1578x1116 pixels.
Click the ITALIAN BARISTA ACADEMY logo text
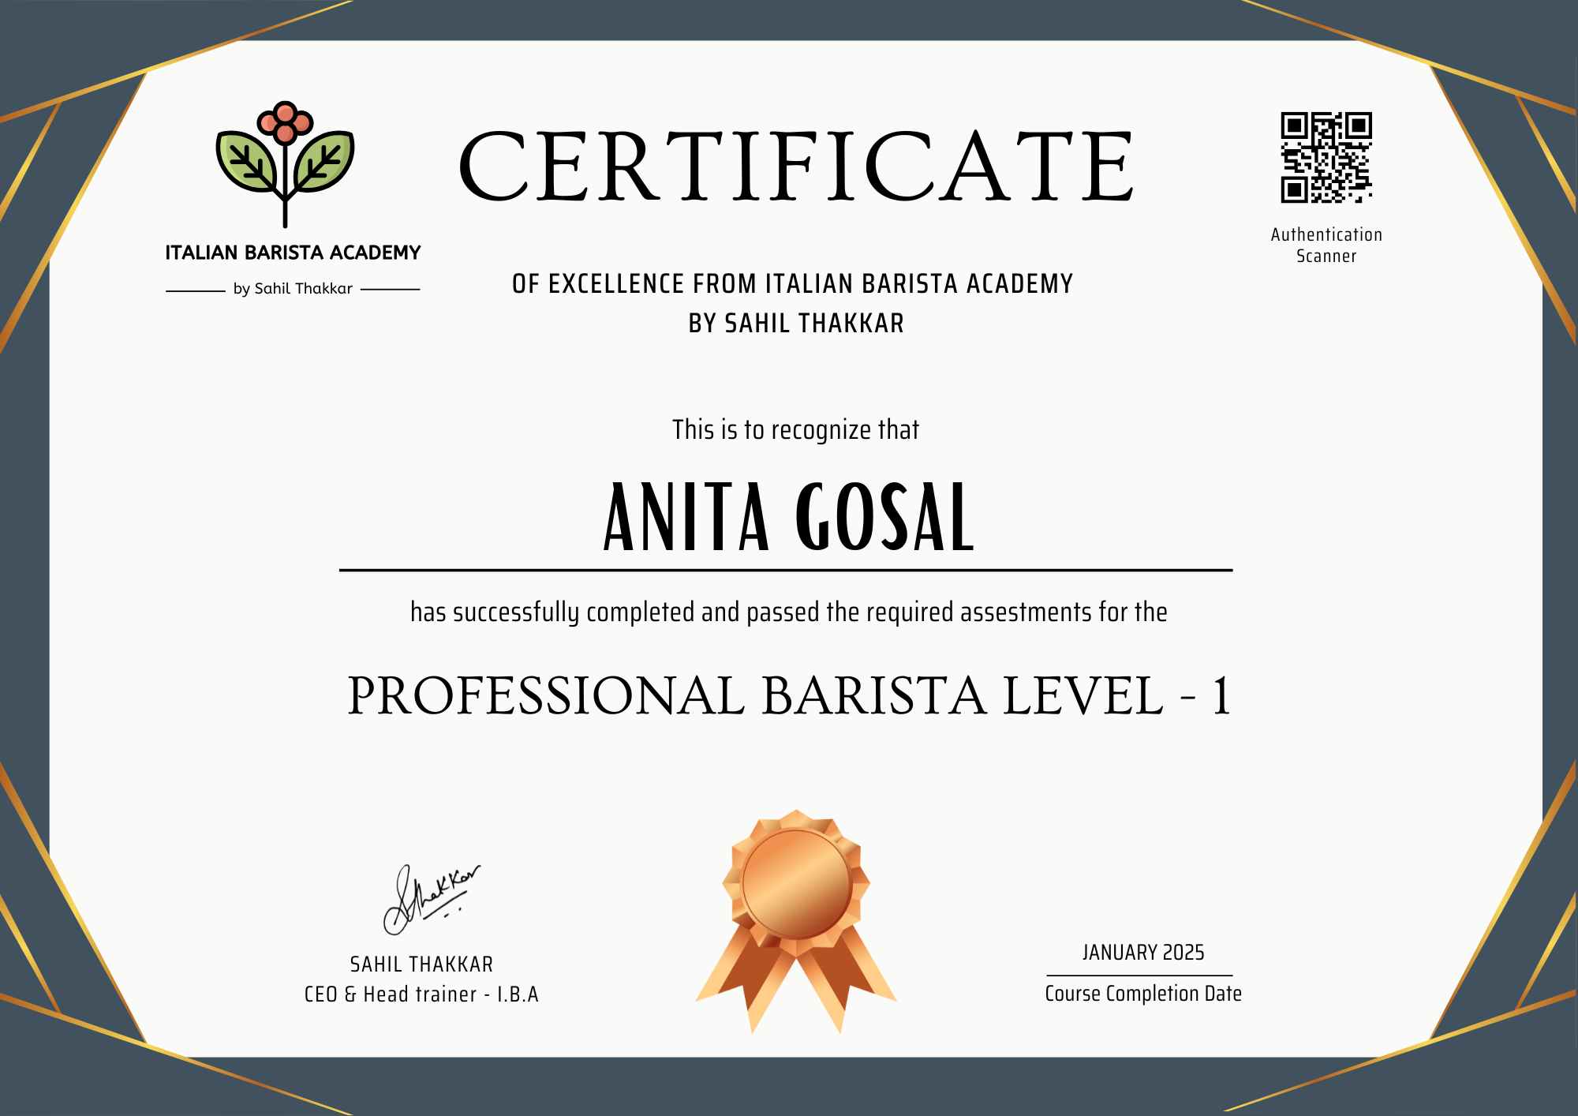tap(293, 253)
